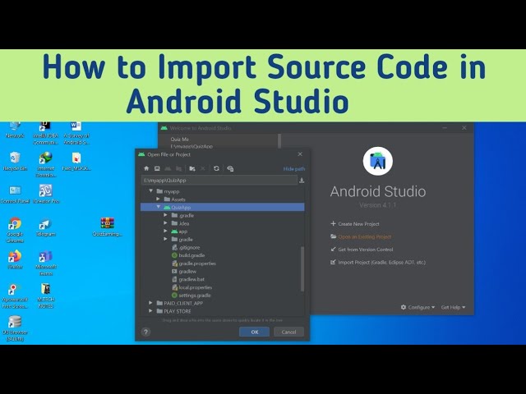
Task: Open the Network desktop icon
Action: (x=15, y=130)
